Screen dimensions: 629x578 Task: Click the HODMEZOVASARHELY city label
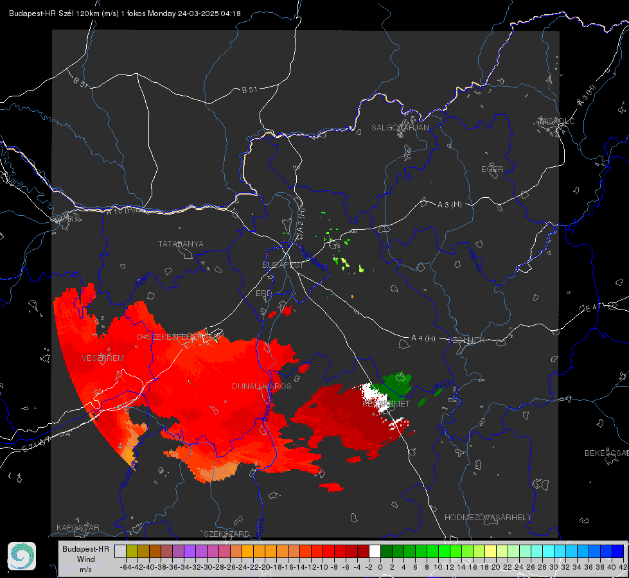coord(488,518)
